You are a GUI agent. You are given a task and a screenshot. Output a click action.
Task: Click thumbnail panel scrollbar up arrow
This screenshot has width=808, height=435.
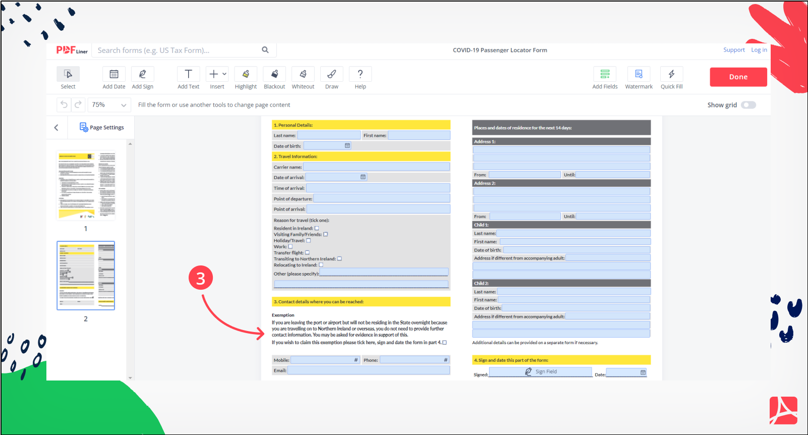point(130,144)
